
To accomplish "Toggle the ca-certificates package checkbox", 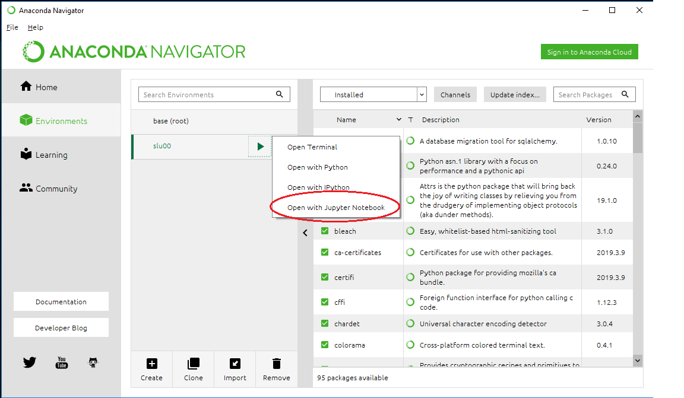I will point(325,252).
